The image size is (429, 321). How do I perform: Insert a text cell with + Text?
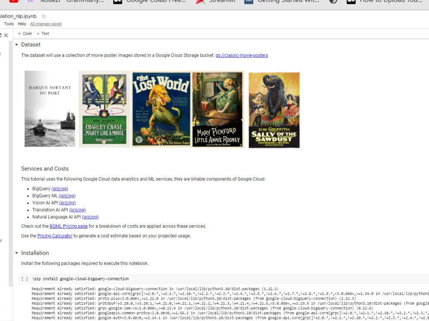click(42, 33)
